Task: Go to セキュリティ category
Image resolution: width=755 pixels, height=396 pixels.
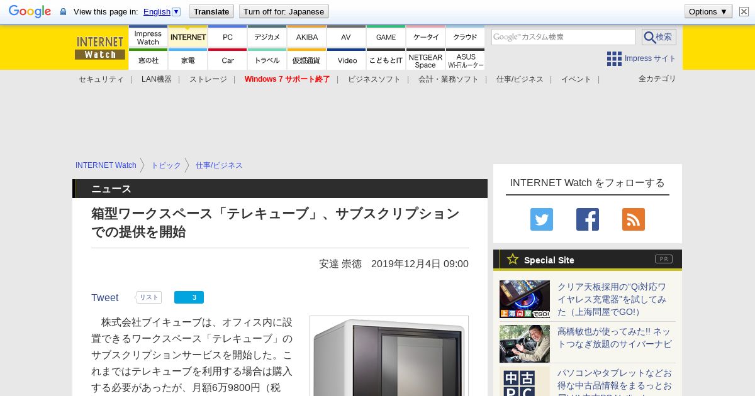Action: click(101, 79)
